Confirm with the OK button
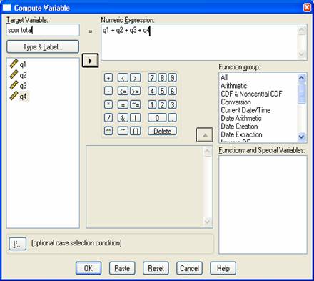The height and width of the screenshot is (281, 314). (x=88, y=268)
